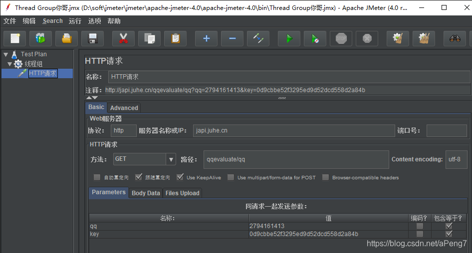Image resolution: width=472 pixels, height=253 pixels.
Task: Click the thread group gear icon
Action: coord(18,64)
